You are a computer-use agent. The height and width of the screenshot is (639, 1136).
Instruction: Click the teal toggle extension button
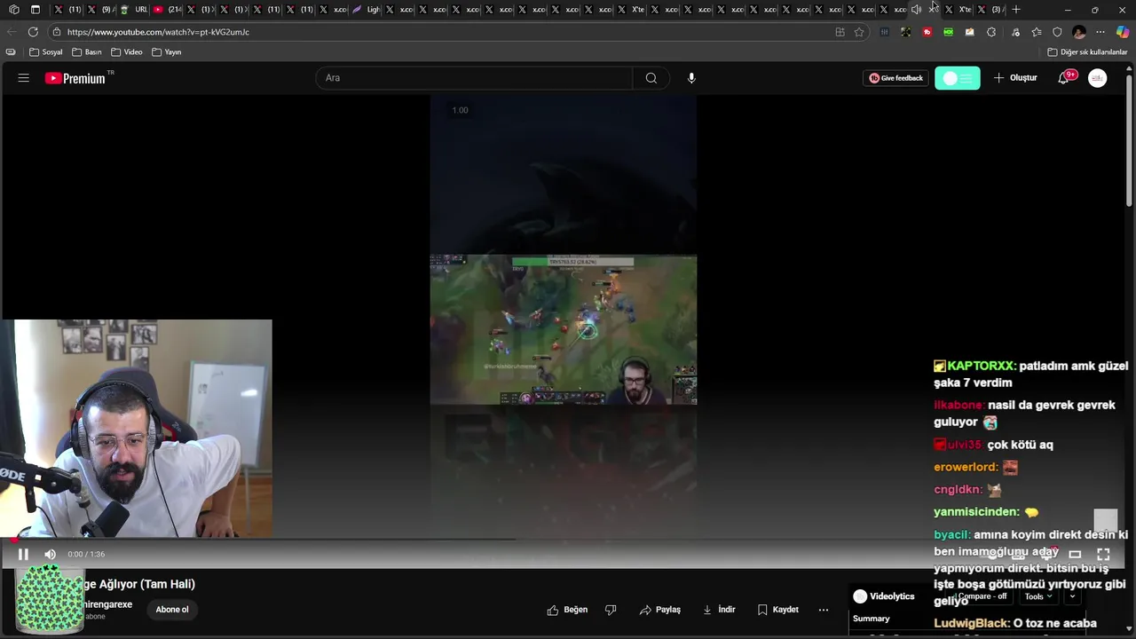[x=958, y=78]
